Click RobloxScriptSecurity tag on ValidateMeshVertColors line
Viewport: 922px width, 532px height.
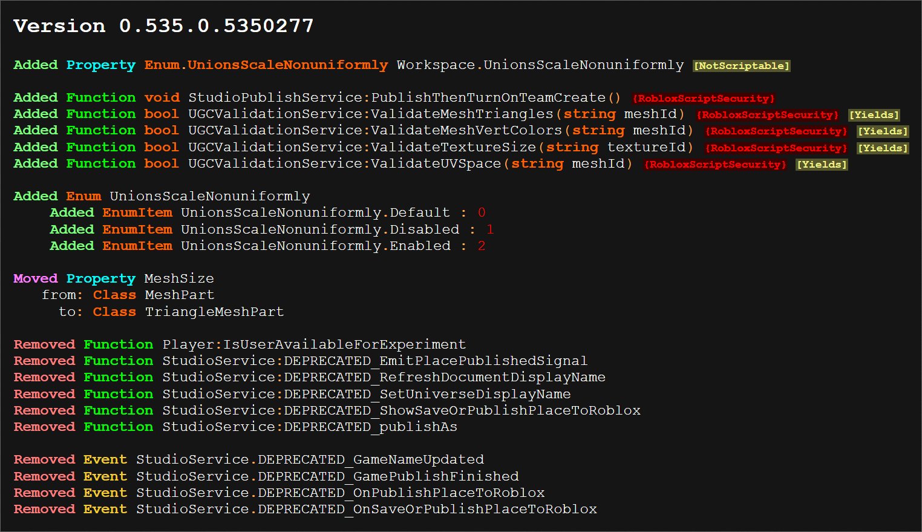[x=776, y=131]
